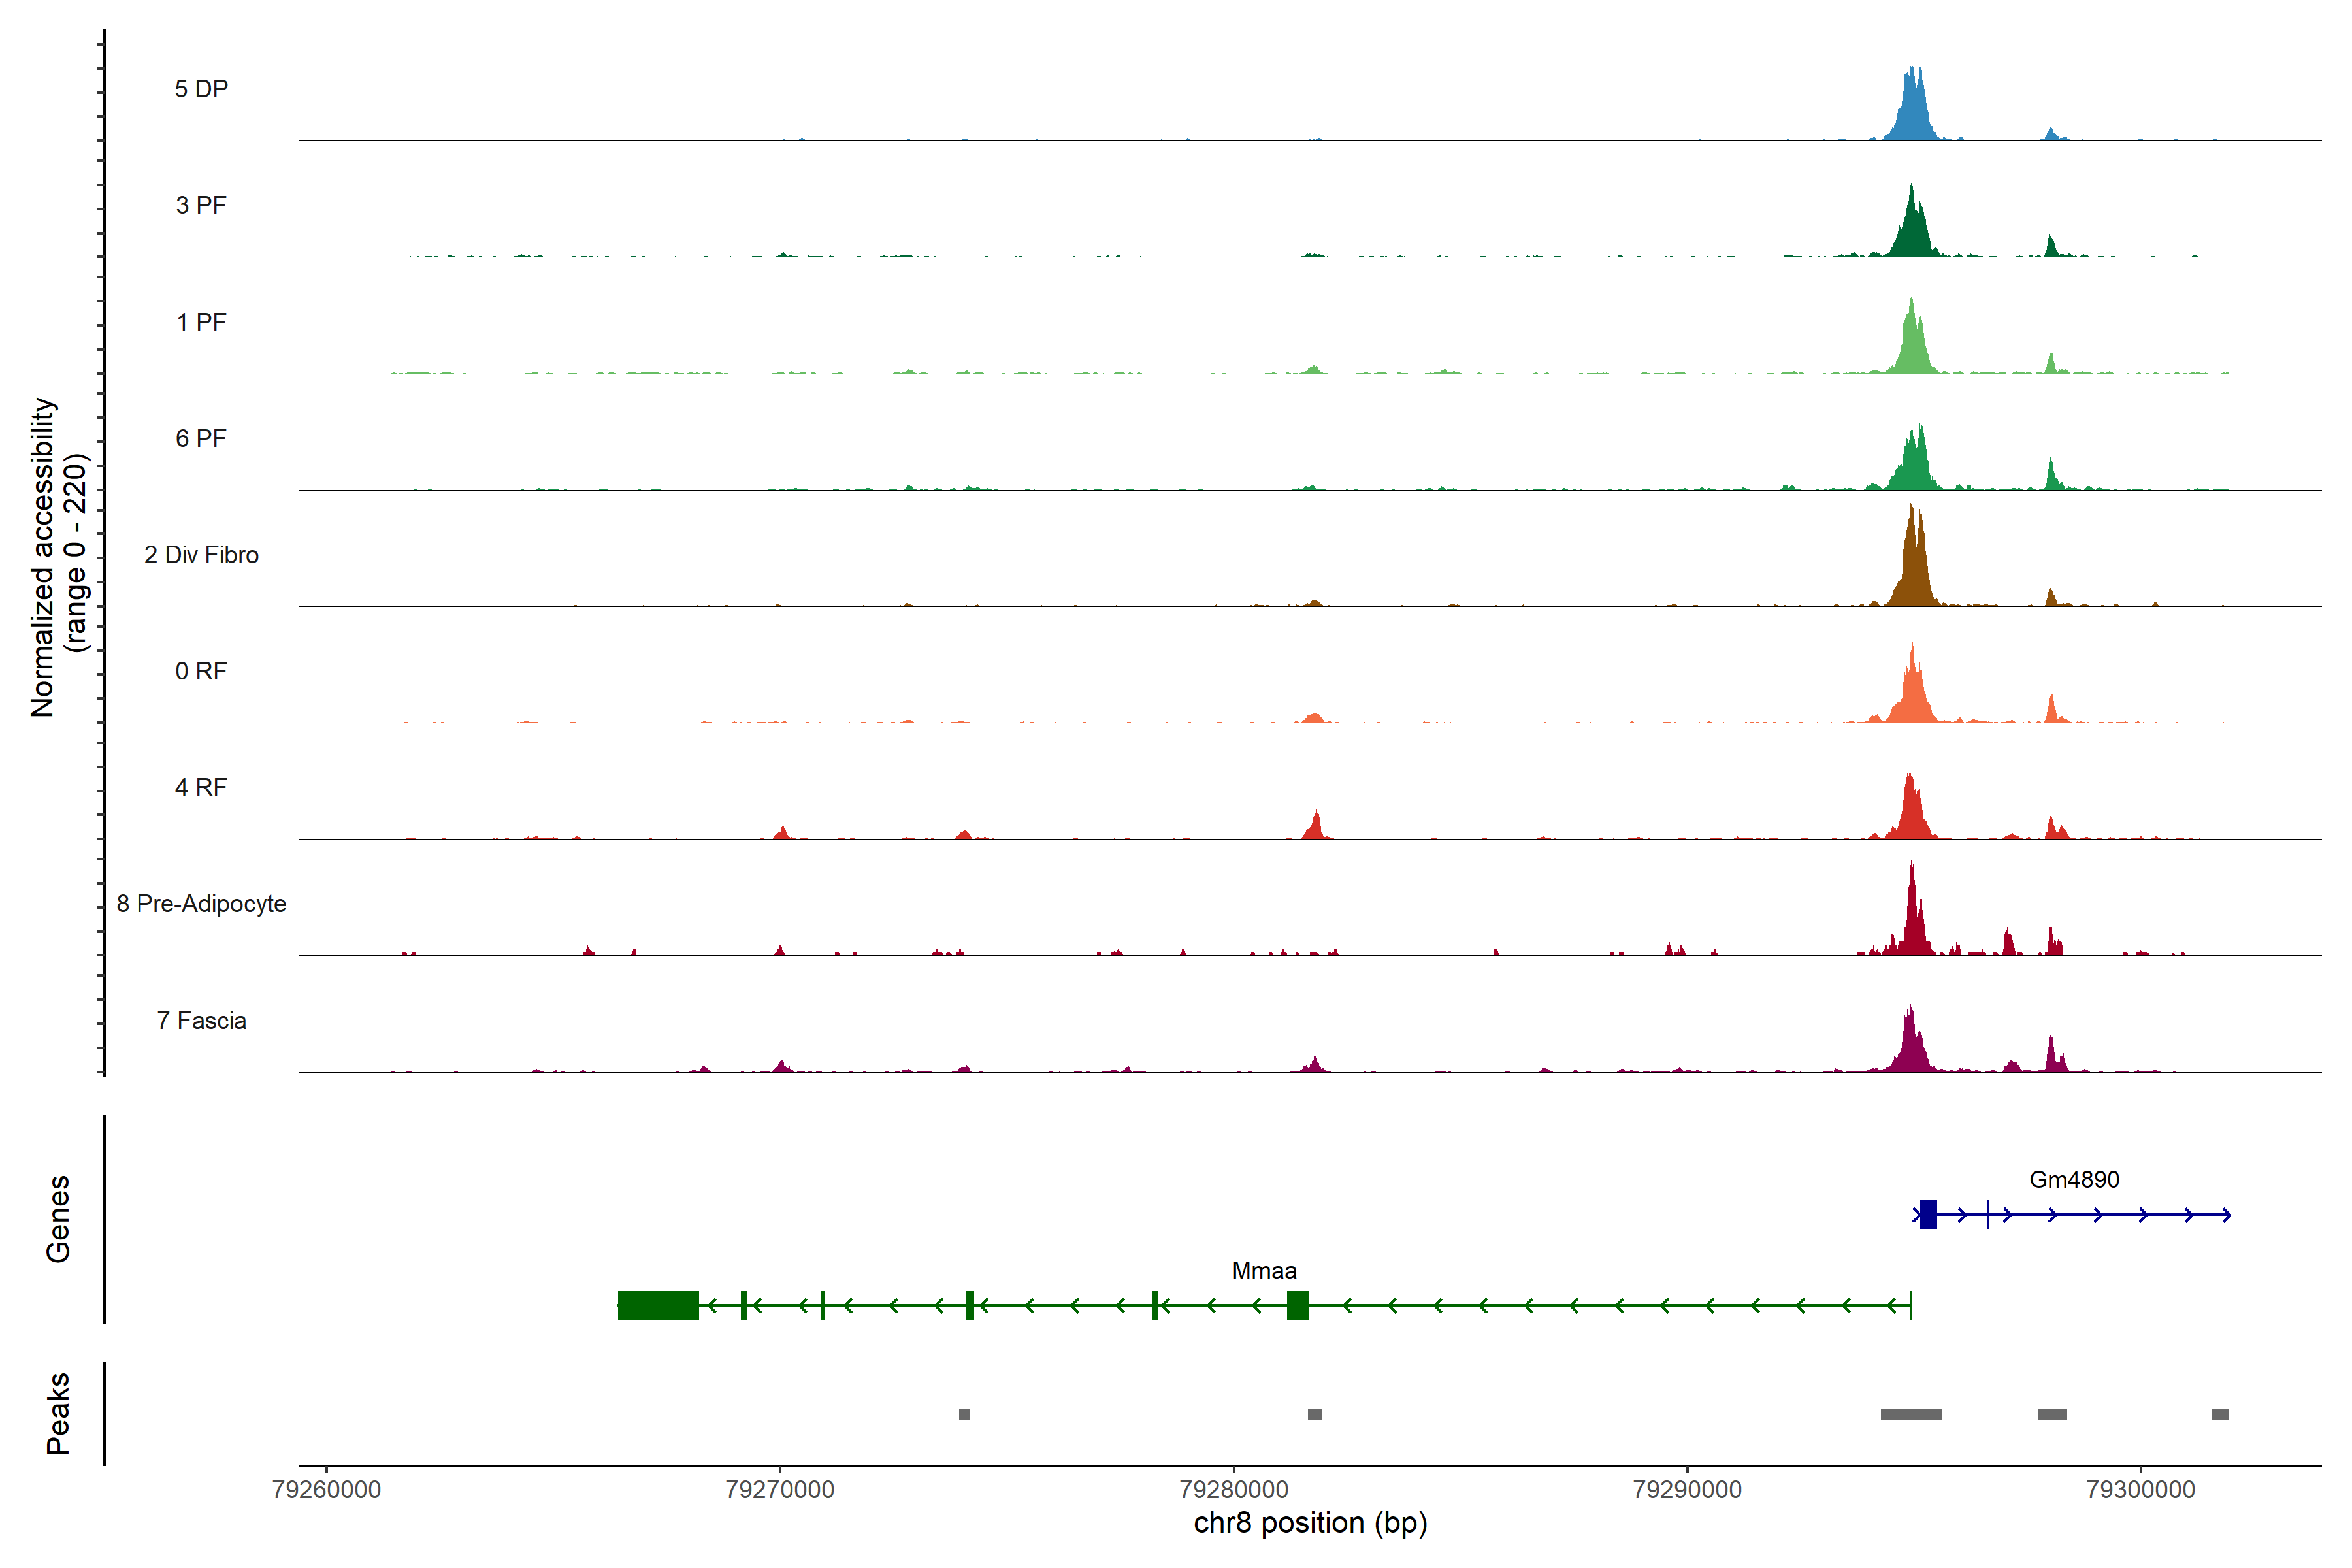Click the rightmost gray peak marker
Image resolution: width=2352 pixels, height=1568 pixels.
(2220, 1414)
